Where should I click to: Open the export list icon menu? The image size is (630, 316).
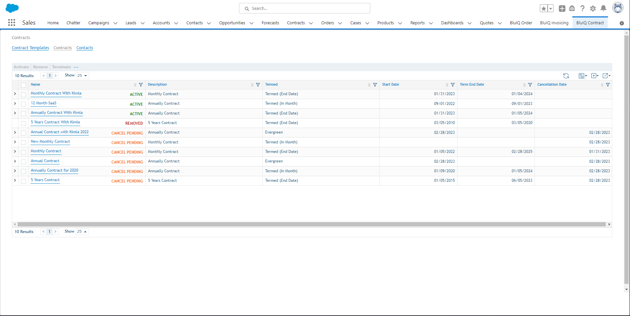(x=606, y=76)
